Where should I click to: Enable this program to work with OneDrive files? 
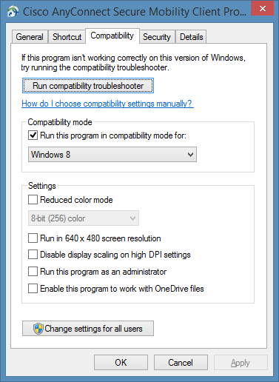click(x=33, y=288)
